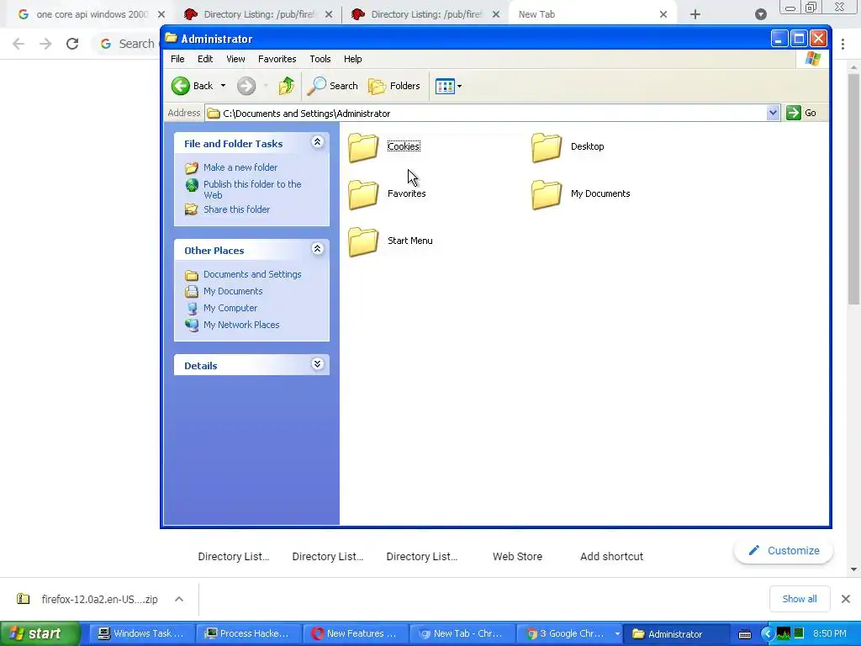861x646 pixels.
Task: Click the Chrome profile dropdown icon
Action: point(760,14)
